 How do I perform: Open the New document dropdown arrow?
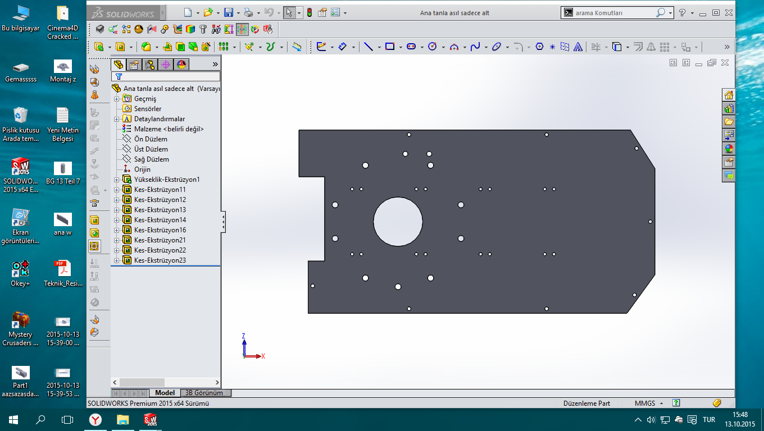click(197, 13)
